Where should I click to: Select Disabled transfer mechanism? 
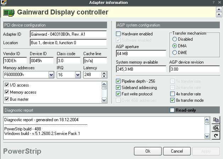[x=174, y=39]
